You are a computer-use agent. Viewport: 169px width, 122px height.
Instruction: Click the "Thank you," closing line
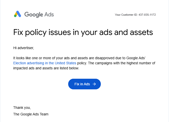pyautogui.click(x=22, y=108)
